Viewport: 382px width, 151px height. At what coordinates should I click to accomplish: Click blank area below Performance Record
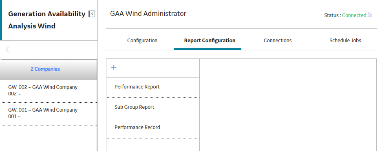(x=153, y=145)
